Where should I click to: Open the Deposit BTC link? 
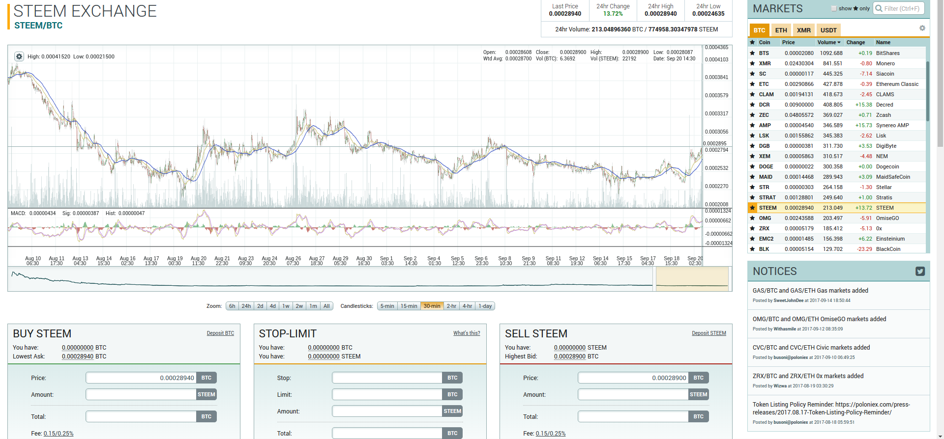pyautogui.click(x=220, y=333)
